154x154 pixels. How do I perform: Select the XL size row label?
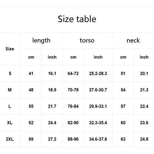pos(10,123)
